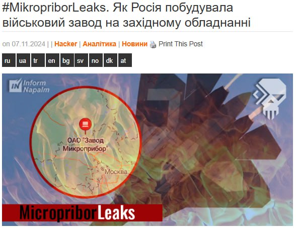Choose the tr language version

tap(38, 60)
